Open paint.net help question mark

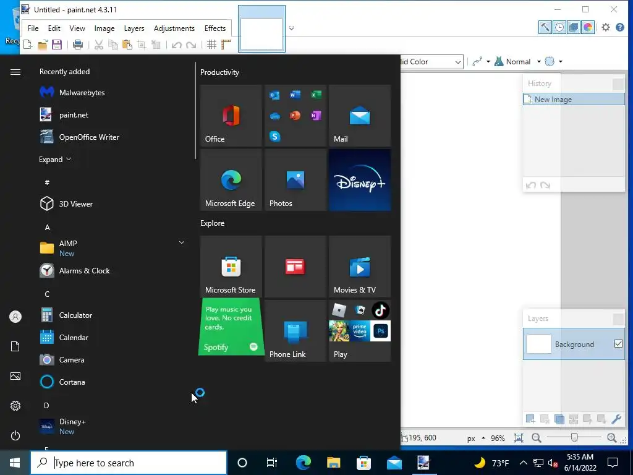point(619,27)
